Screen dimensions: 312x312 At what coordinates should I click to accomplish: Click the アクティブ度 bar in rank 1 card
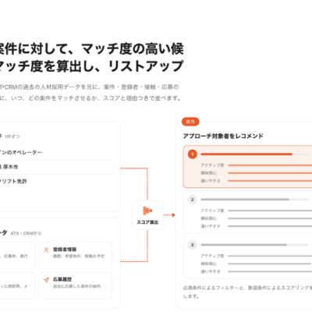click(270, 165)
